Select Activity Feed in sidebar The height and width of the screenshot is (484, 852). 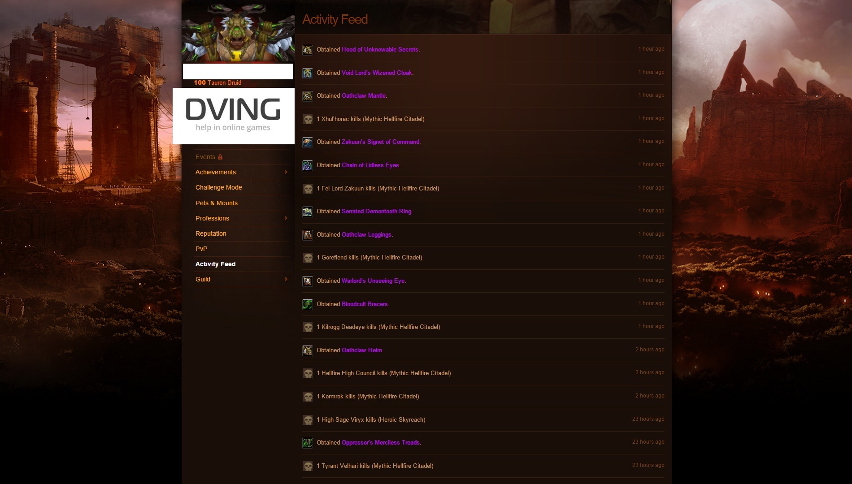(216, 264)
